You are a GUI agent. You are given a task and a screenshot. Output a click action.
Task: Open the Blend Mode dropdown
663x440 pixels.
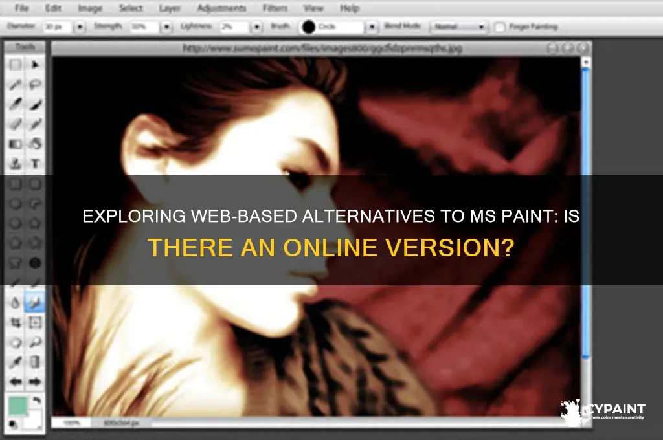[459, 27]
